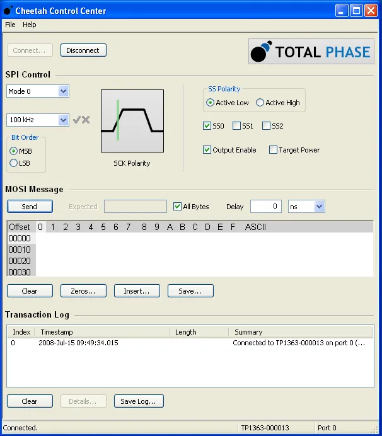Click the Disconnect button
Screen dimensions: 382x436
pyautogui.click(x=83, y=50)
